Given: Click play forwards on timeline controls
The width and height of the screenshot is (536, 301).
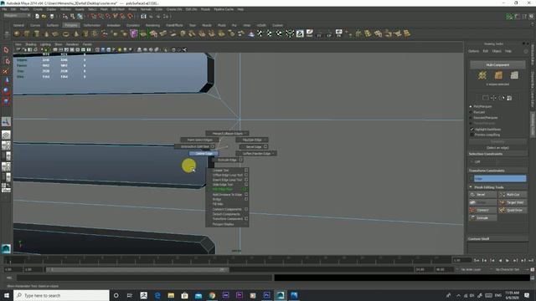Looking at the screenshot, I should point(508,260).
